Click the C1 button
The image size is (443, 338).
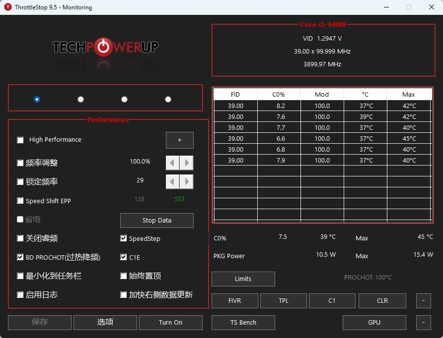tap(332, 301)
